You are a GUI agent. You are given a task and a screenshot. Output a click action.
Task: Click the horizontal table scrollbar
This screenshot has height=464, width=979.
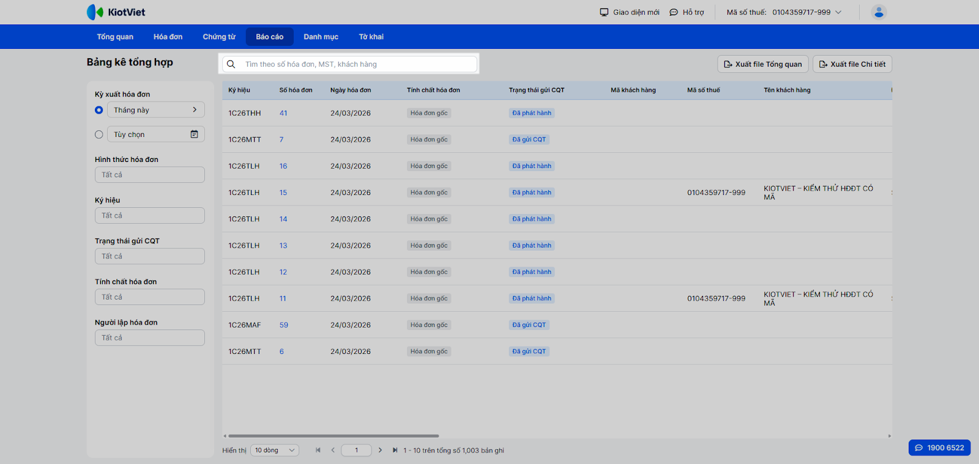coord(333,436)
